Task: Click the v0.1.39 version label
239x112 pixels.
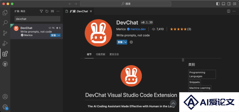Action: tap(147, 22)
